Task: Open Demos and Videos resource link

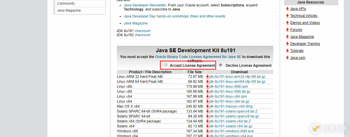Action: (x=305, y=23)
